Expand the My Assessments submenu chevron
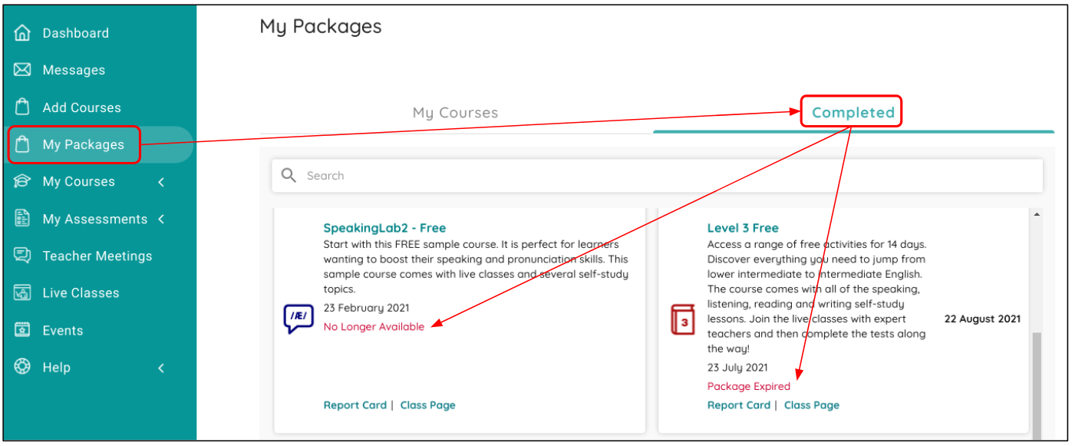 tap(161, 219)
